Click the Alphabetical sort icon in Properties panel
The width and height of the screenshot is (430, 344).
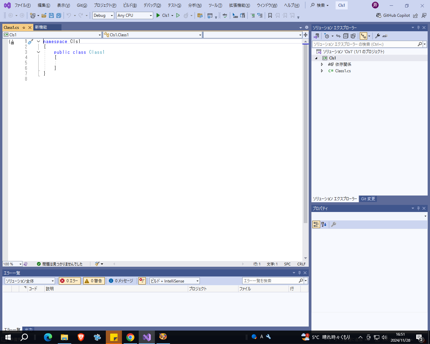pos(324,224)
